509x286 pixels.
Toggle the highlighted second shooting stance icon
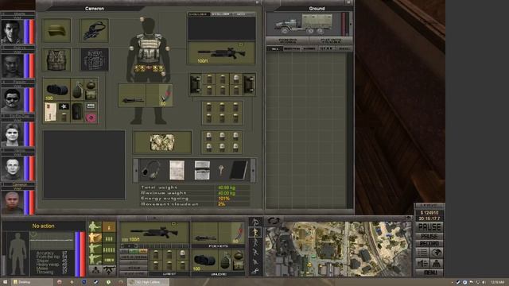coord(95,238)
